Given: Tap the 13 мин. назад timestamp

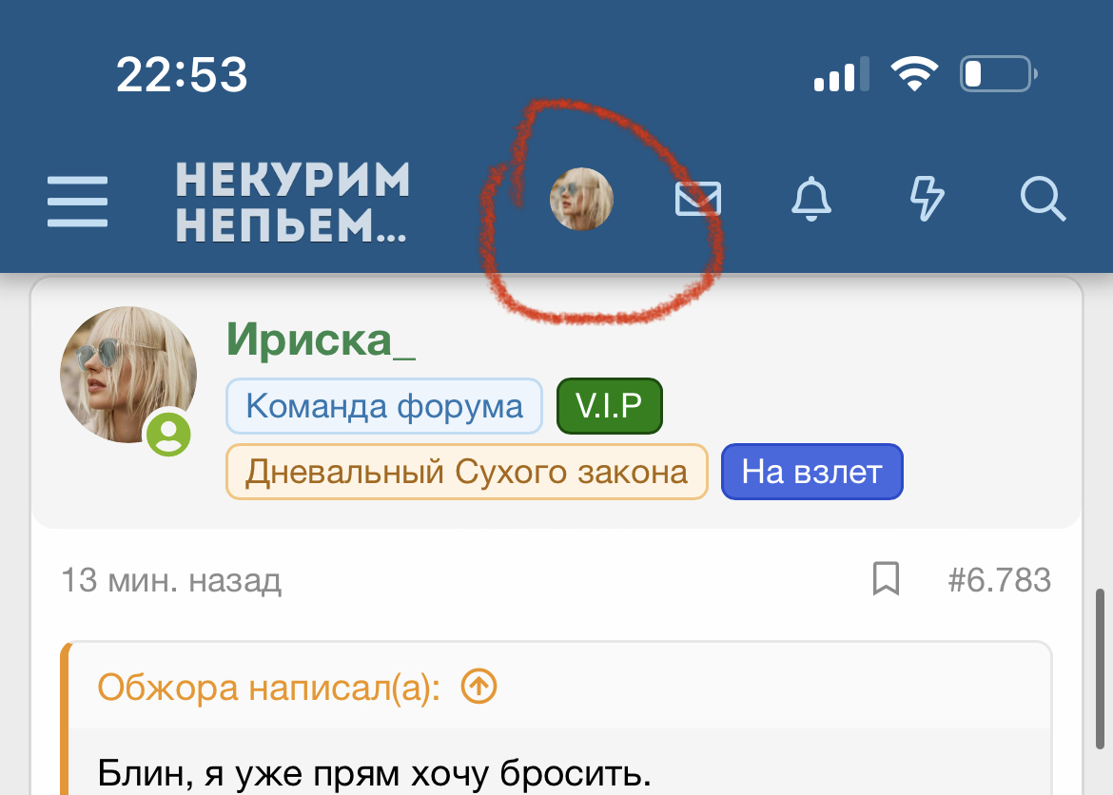Looking at the screenshot, I should click(x=171, y=581).
